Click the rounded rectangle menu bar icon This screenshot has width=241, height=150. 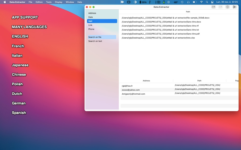point(129,2)
